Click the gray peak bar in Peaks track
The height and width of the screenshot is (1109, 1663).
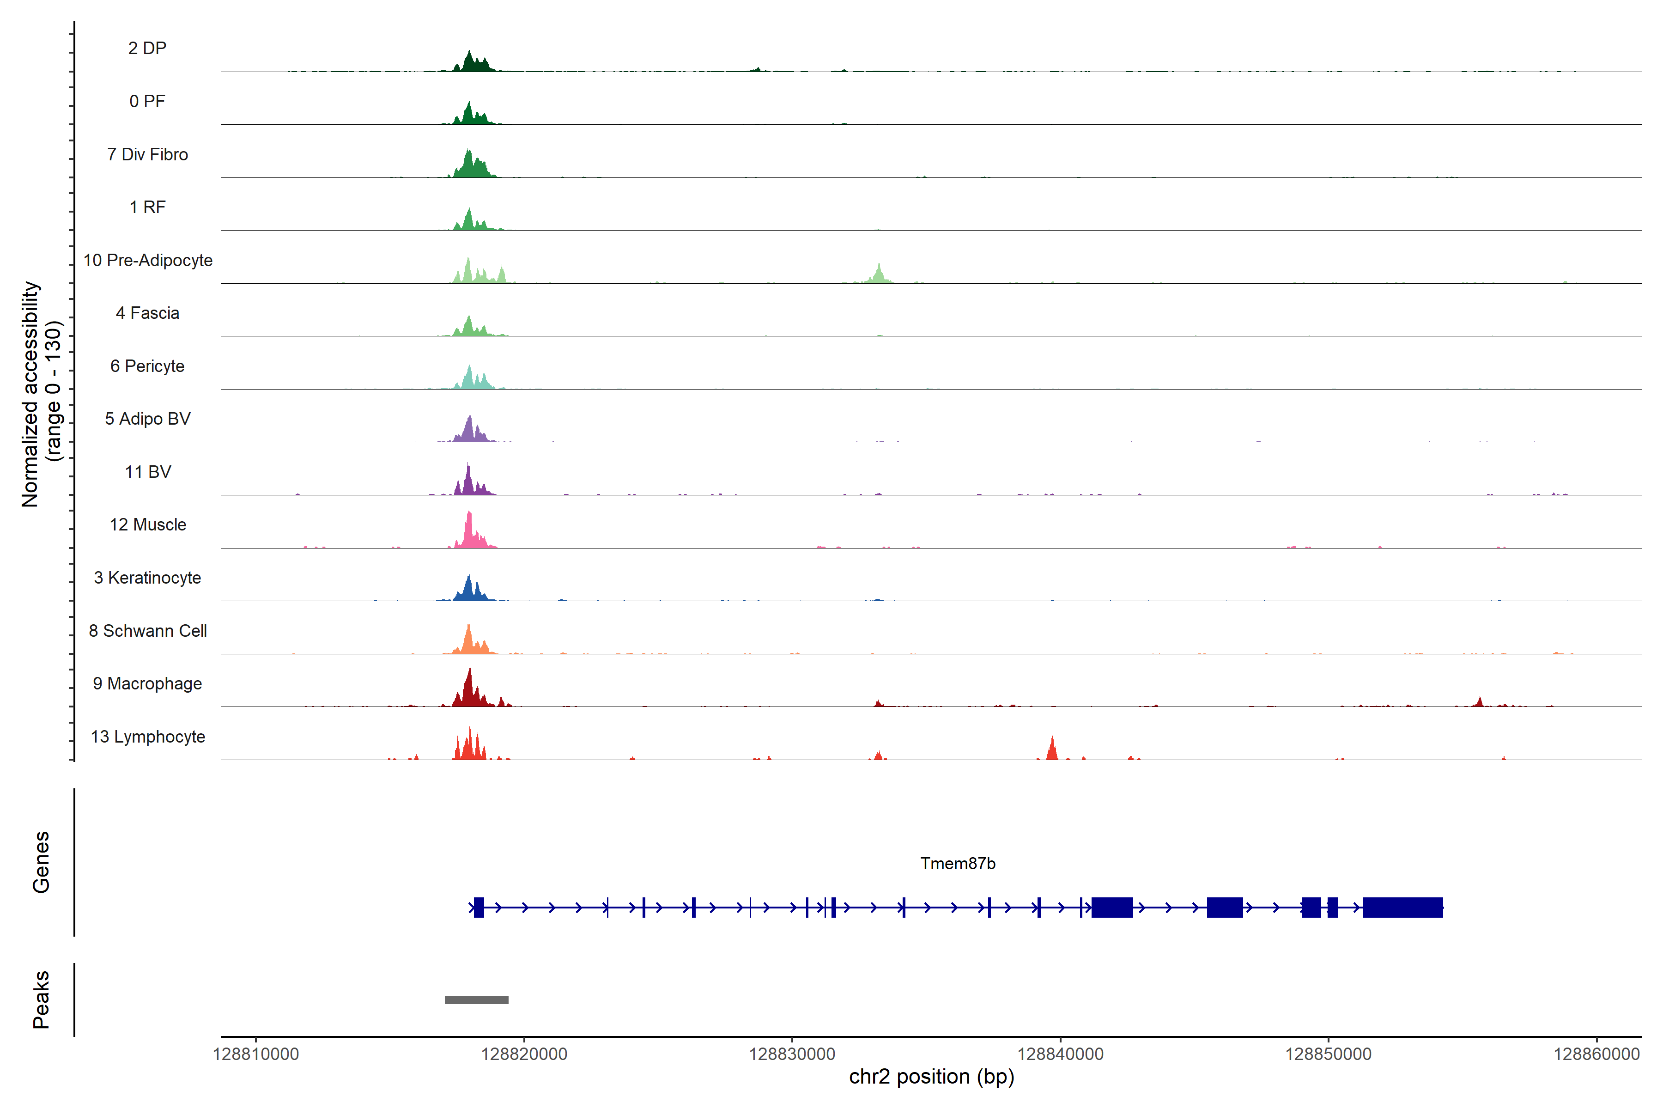tap(477, 1000)
